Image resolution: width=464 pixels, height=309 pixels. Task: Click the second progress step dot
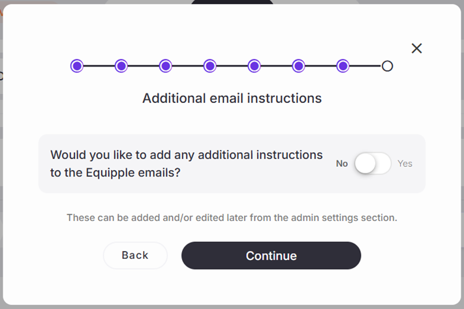[121, 66]
